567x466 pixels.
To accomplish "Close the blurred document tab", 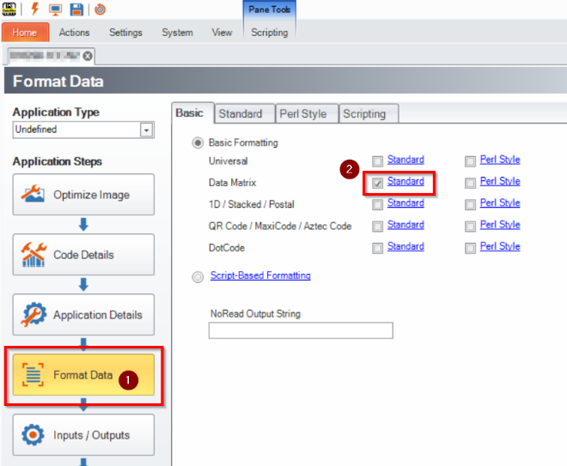I will tap(88, 56).
